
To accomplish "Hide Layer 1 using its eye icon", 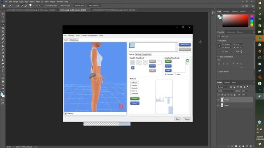I will (x=218, y=106).
